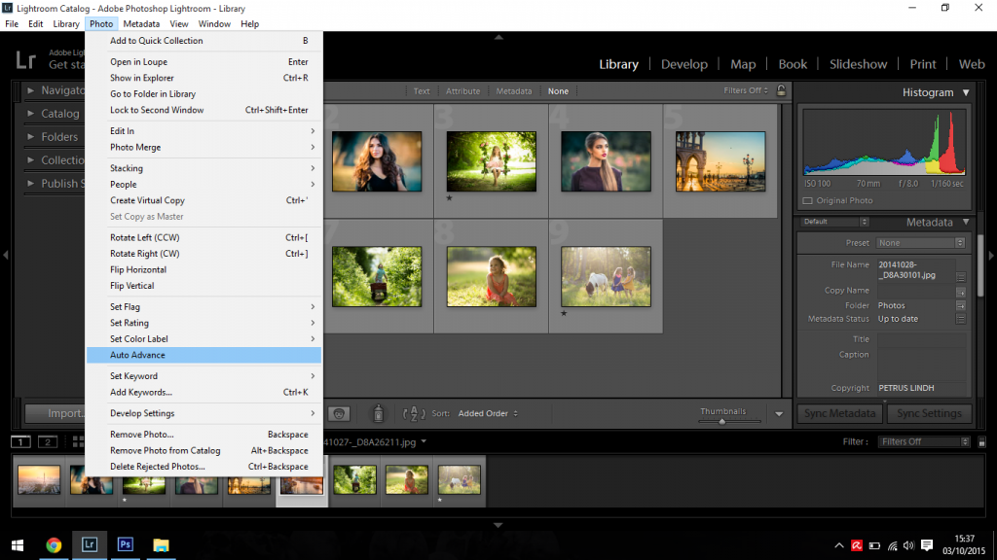Expand the Navigator panel
This screenshot has width=997, height=560.
pyautogui.click(x=30, y=90)
